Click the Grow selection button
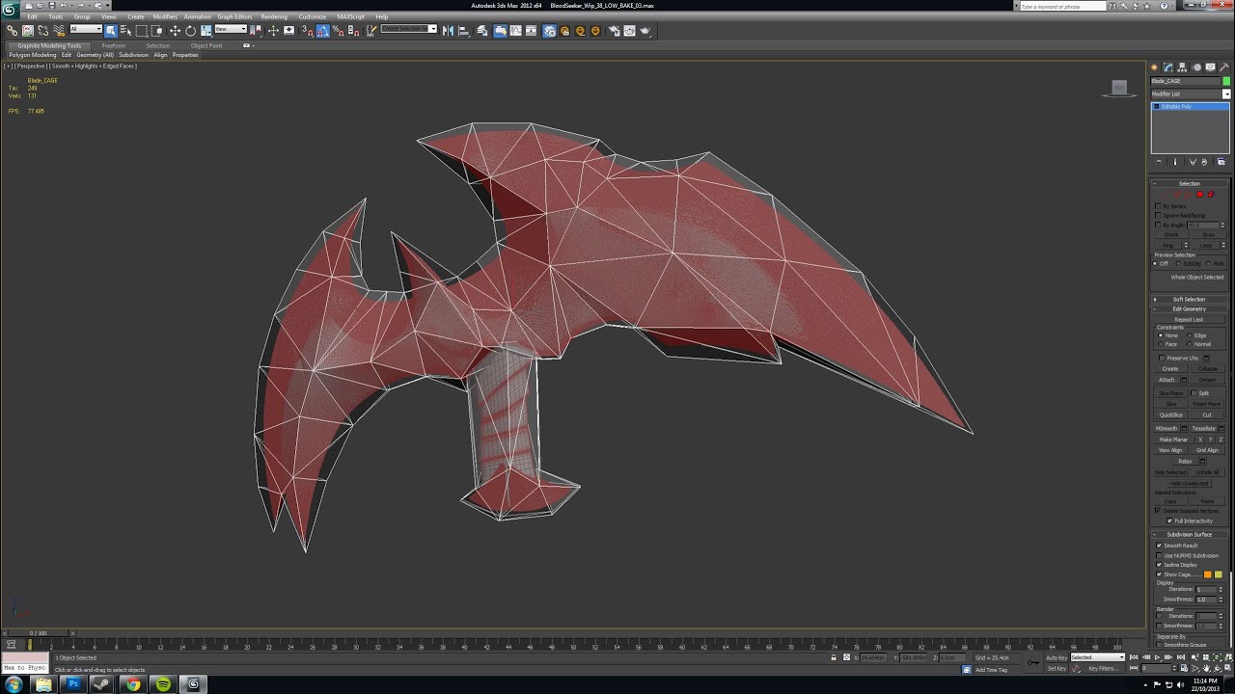This screenshot has height=694, width=1235. click(x=1209, y=234)
